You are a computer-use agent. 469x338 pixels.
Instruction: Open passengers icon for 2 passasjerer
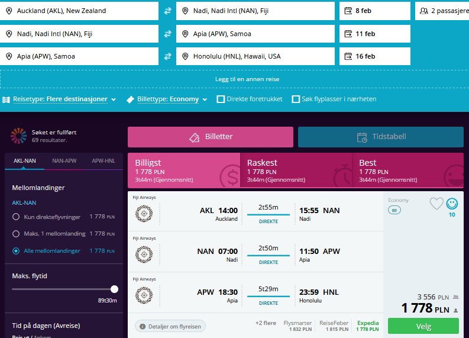point(424,11)
